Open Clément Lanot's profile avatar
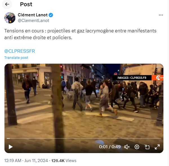This screenshot has height=166, width=169. (10, 18)
